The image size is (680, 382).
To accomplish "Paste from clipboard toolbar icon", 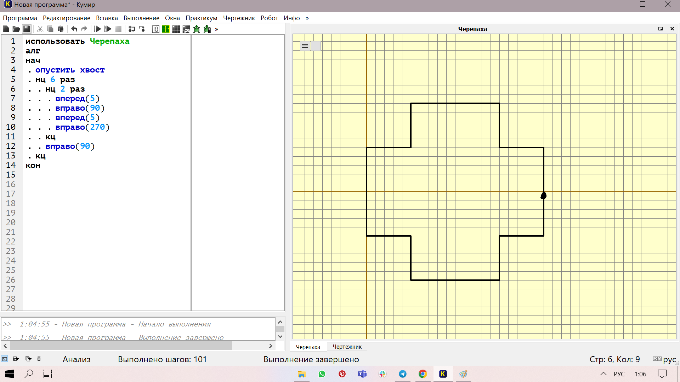I will (x=61, y=29).
